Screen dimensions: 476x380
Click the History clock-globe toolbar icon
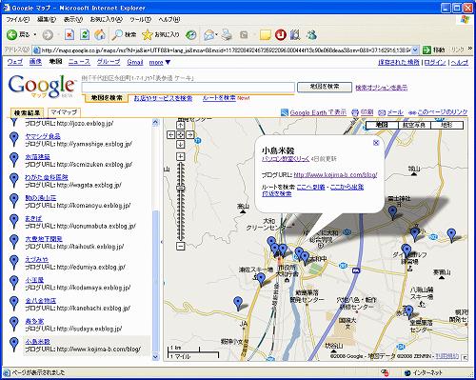(x=190, y=34)
